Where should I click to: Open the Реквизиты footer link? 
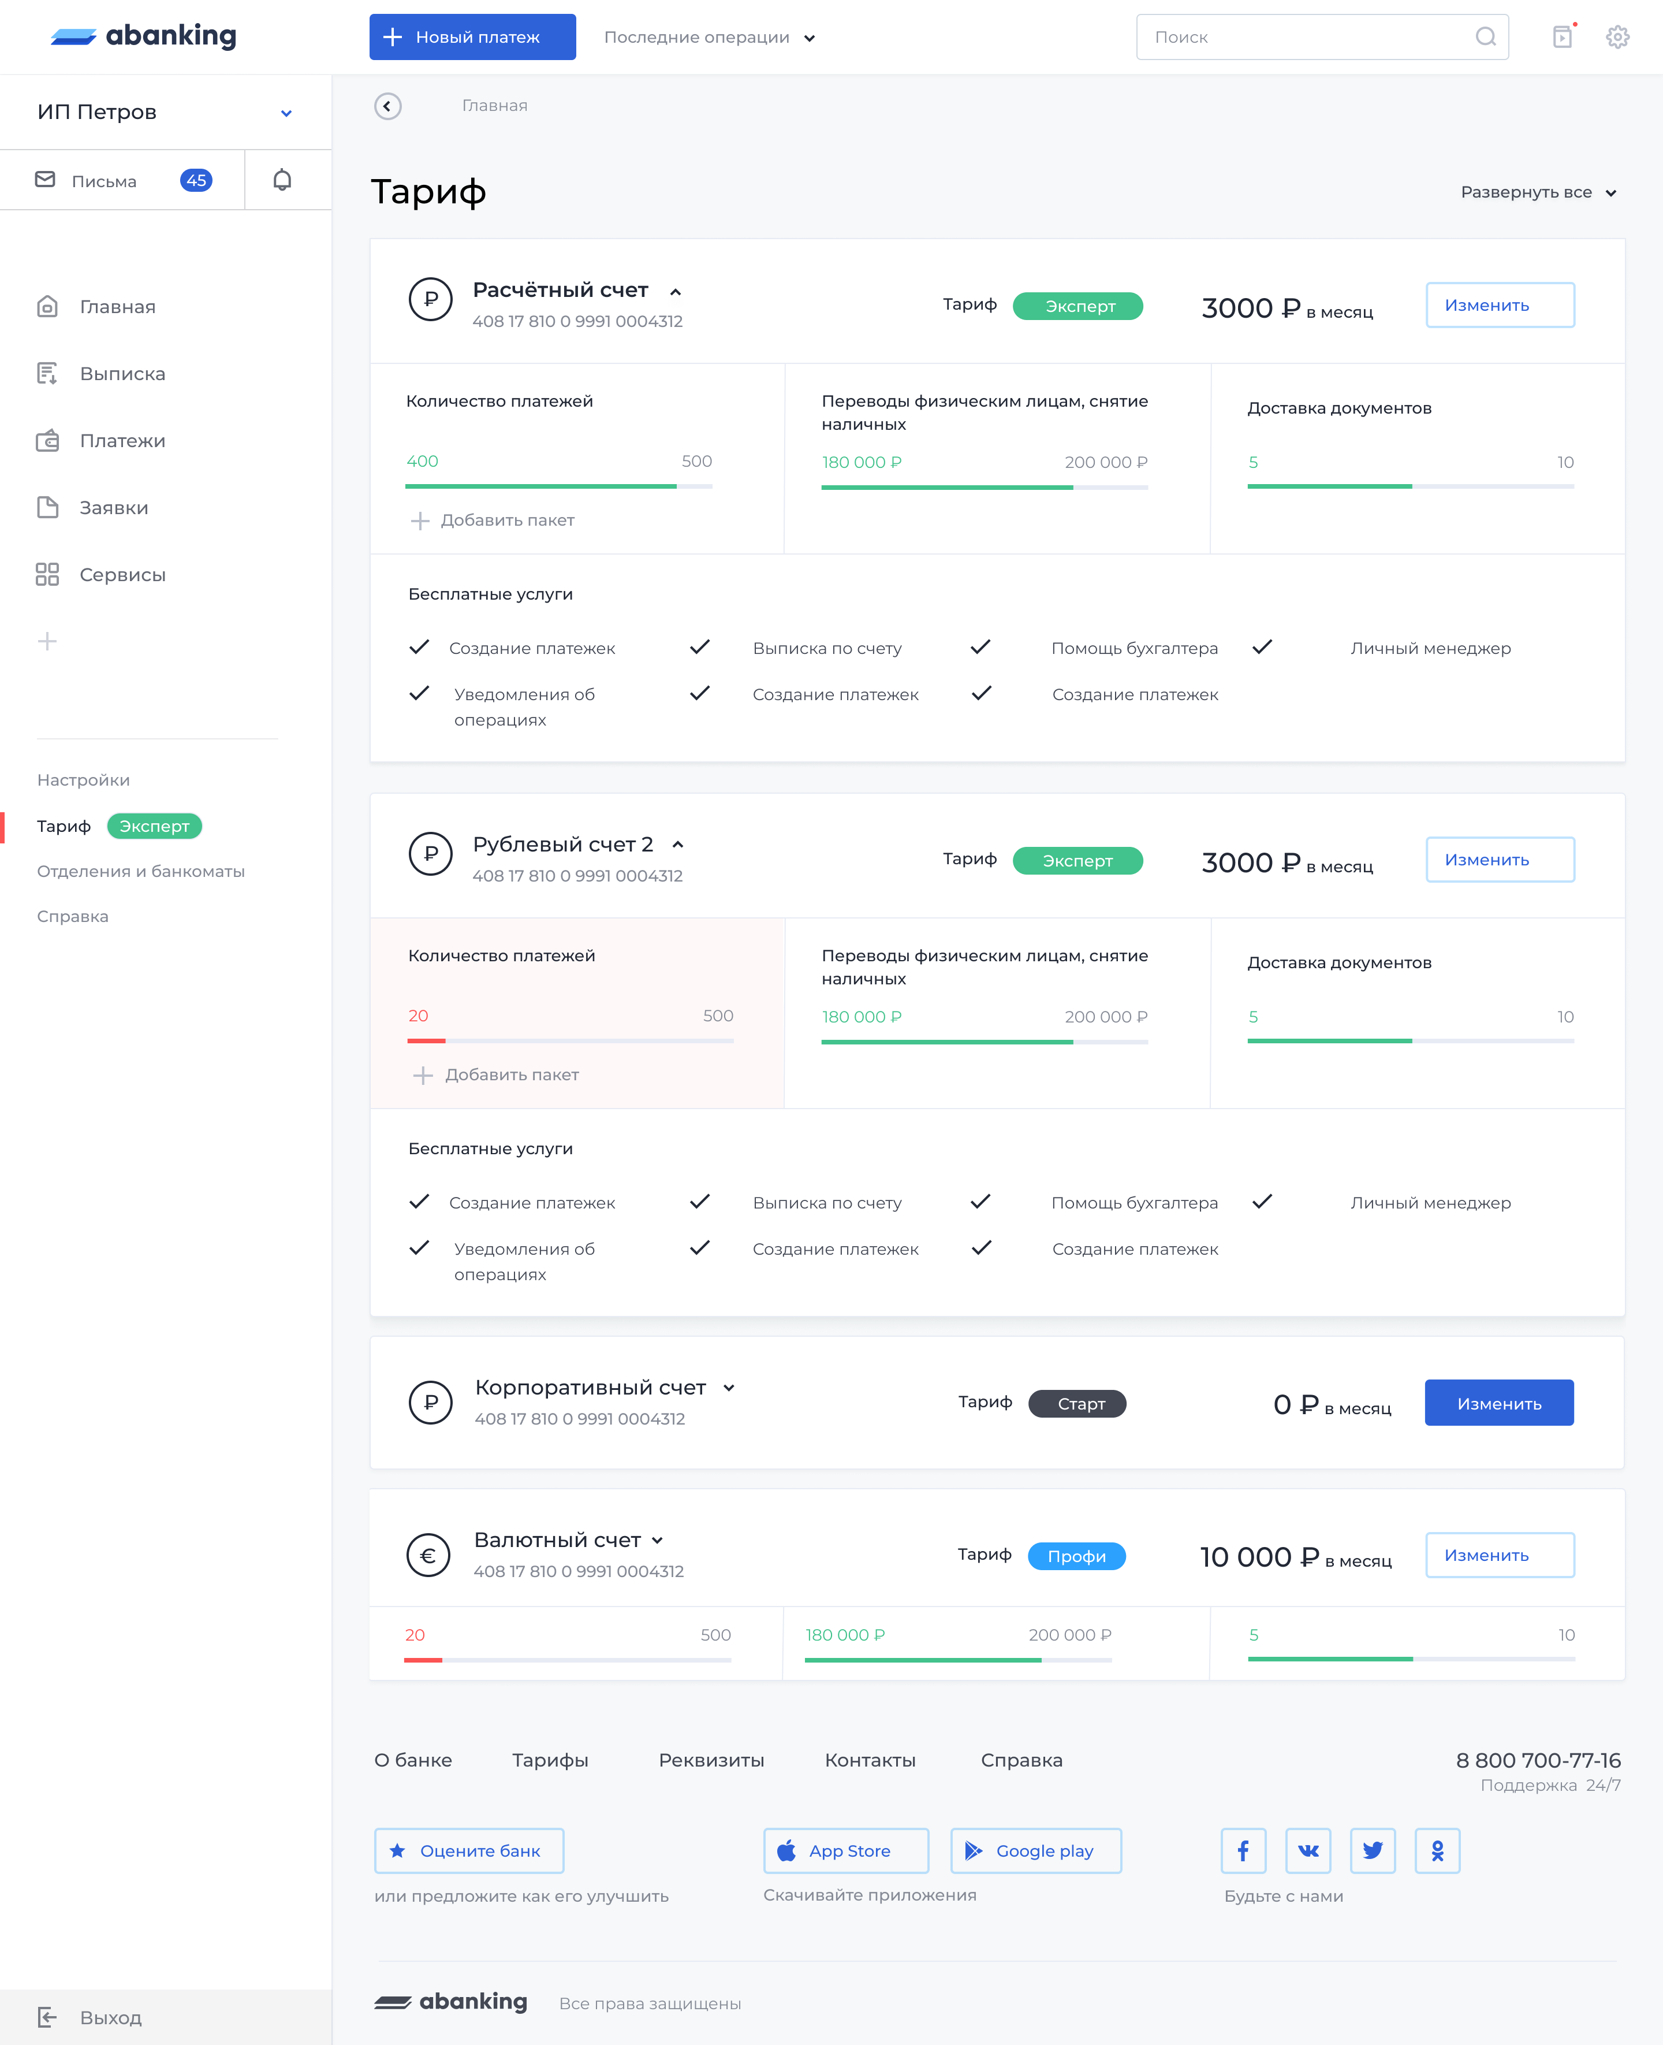(x=712, y=1760)
